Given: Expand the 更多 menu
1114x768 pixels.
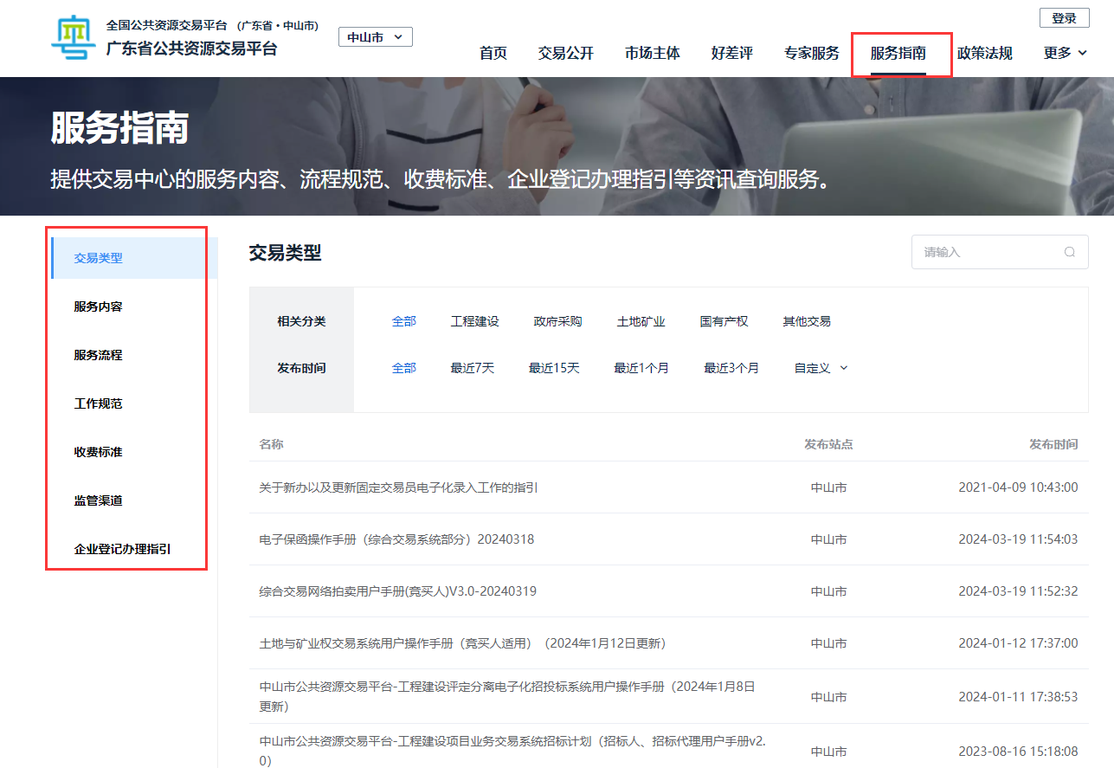Looking at the screenshot, I should click(1065, 54).
